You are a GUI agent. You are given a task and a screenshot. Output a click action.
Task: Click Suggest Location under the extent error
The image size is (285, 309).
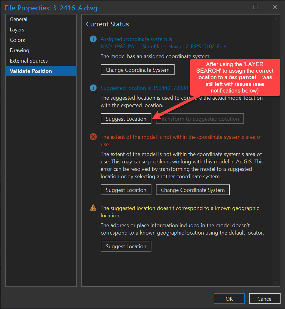coord(126,190)
